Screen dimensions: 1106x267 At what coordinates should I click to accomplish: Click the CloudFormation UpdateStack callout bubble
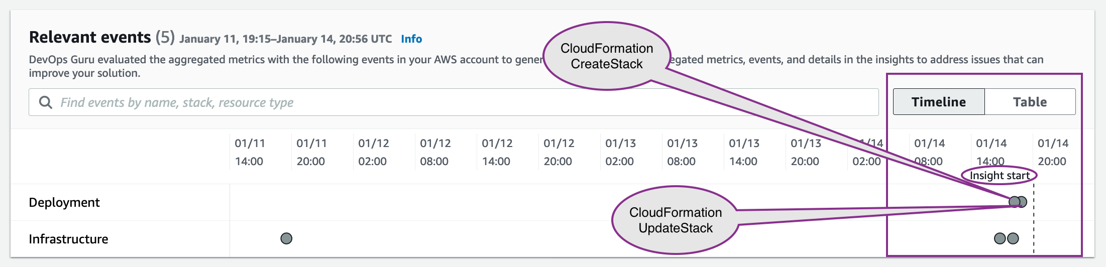(675, 220)
